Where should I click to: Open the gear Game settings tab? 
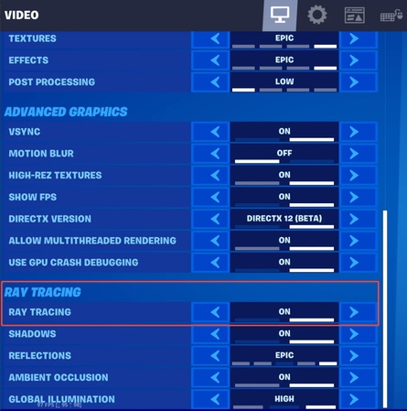click(x=317, y=15)
